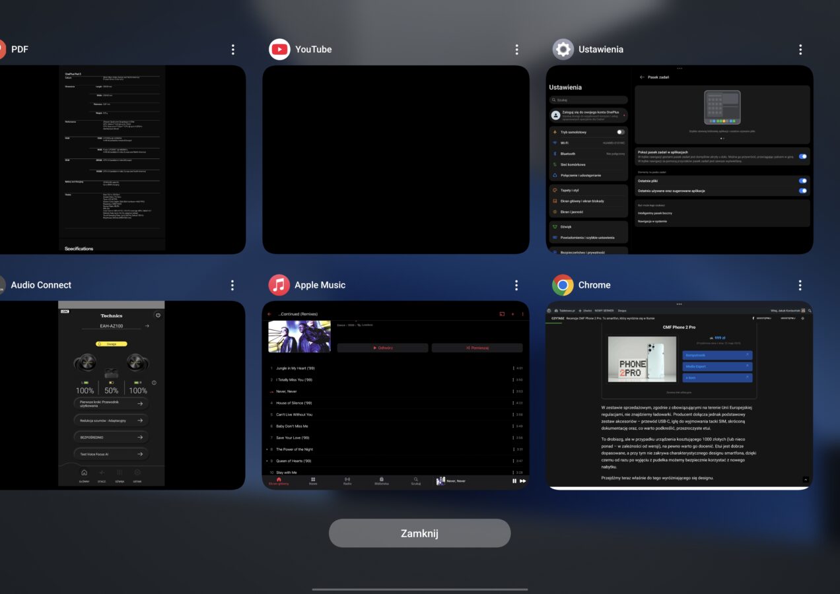
Task: Tap Zaloguj się do swojego konta OnePlus
Action: 588,115
